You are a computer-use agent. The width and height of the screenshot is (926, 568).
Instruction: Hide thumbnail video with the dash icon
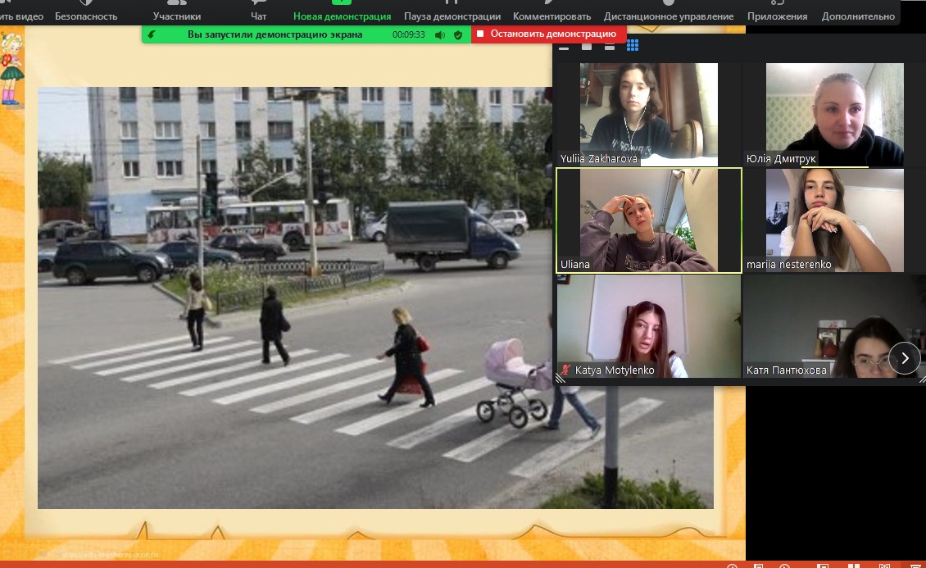click(564, 47)
